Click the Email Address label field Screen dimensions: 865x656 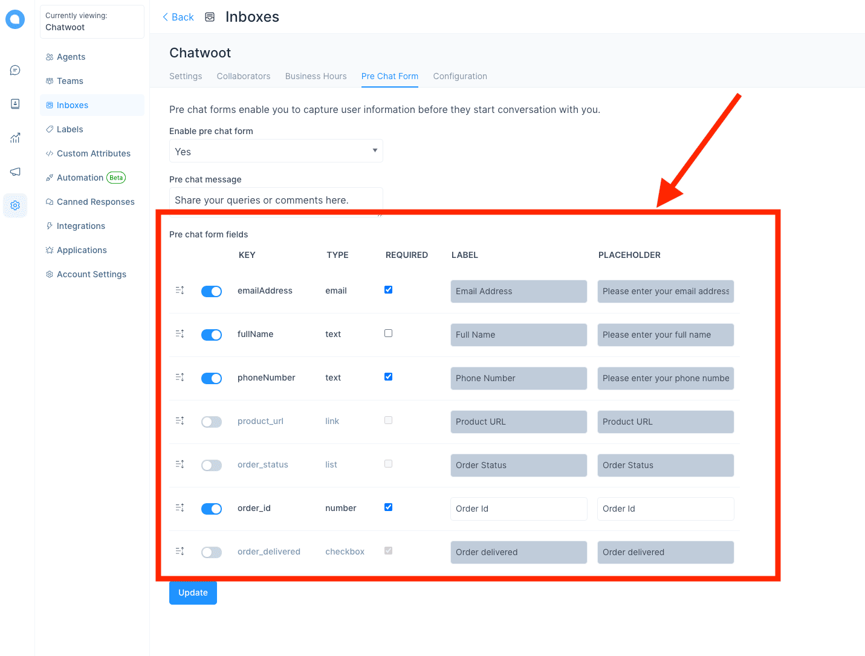pyautogui.click(x=519, y=291)
